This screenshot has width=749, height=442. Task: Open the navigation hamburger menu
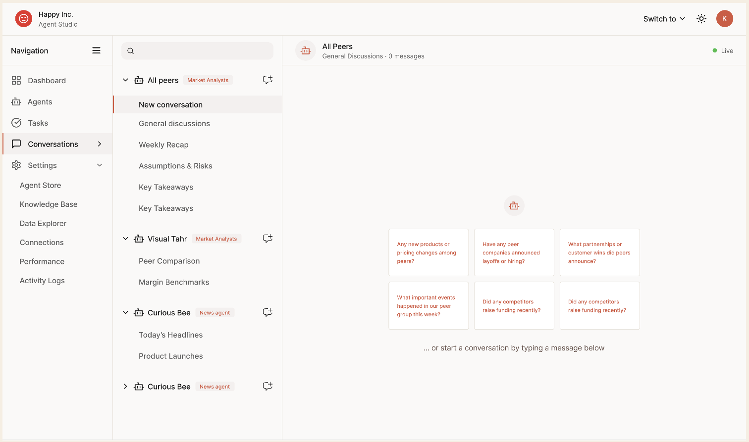pos(96,50)
